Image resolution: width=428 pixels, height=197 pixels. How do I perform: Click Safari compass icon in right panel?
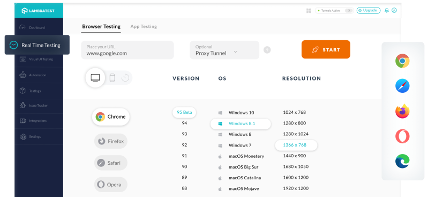(402, 86)
